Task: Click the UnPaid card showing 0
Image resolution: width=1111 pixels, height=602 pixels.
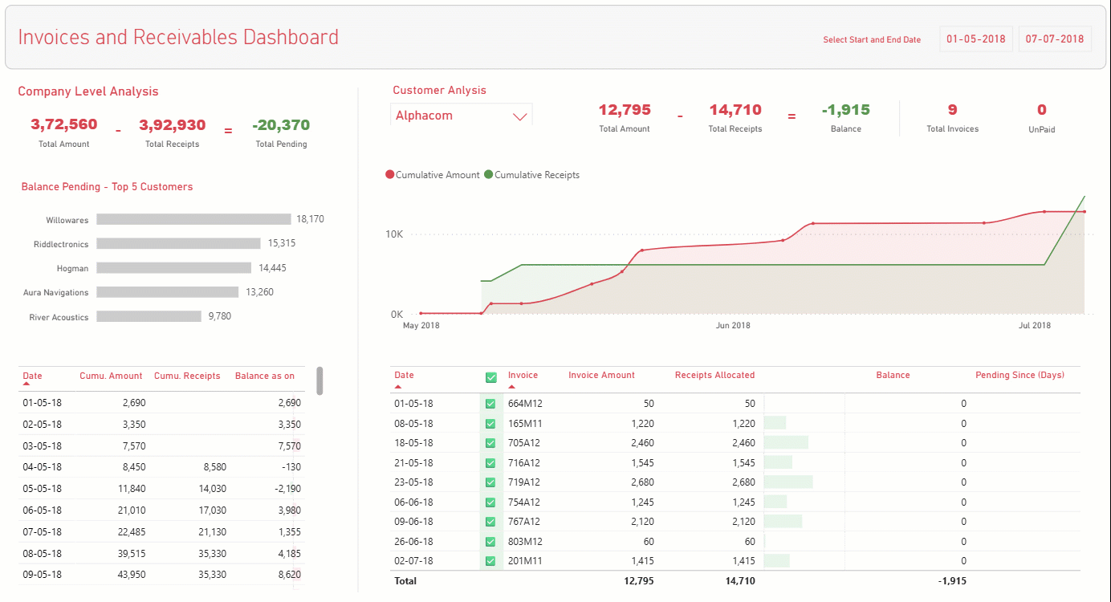Action: pos(1042,117)
